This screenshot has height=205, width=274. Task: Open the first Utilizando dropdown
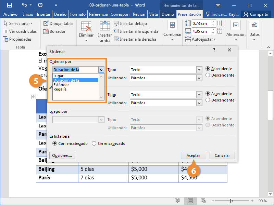(199, 78)
